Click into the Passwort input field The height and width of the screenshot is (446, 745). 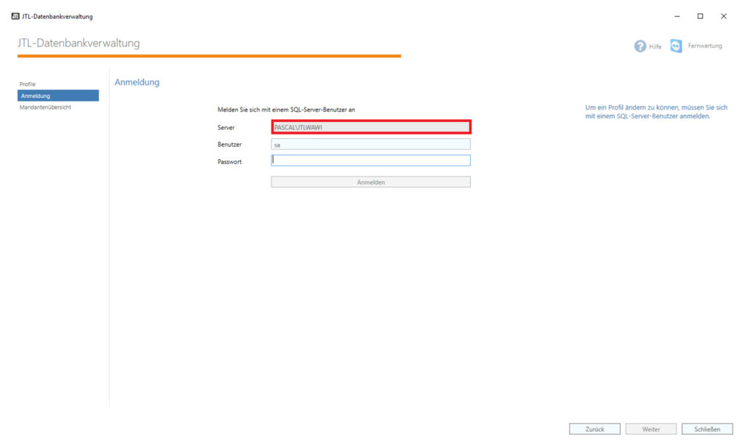[x=371, y=161]
